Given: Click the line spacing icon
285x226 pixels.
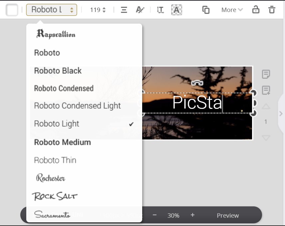Looking at the screenshot, I should (x=160, y=10).
